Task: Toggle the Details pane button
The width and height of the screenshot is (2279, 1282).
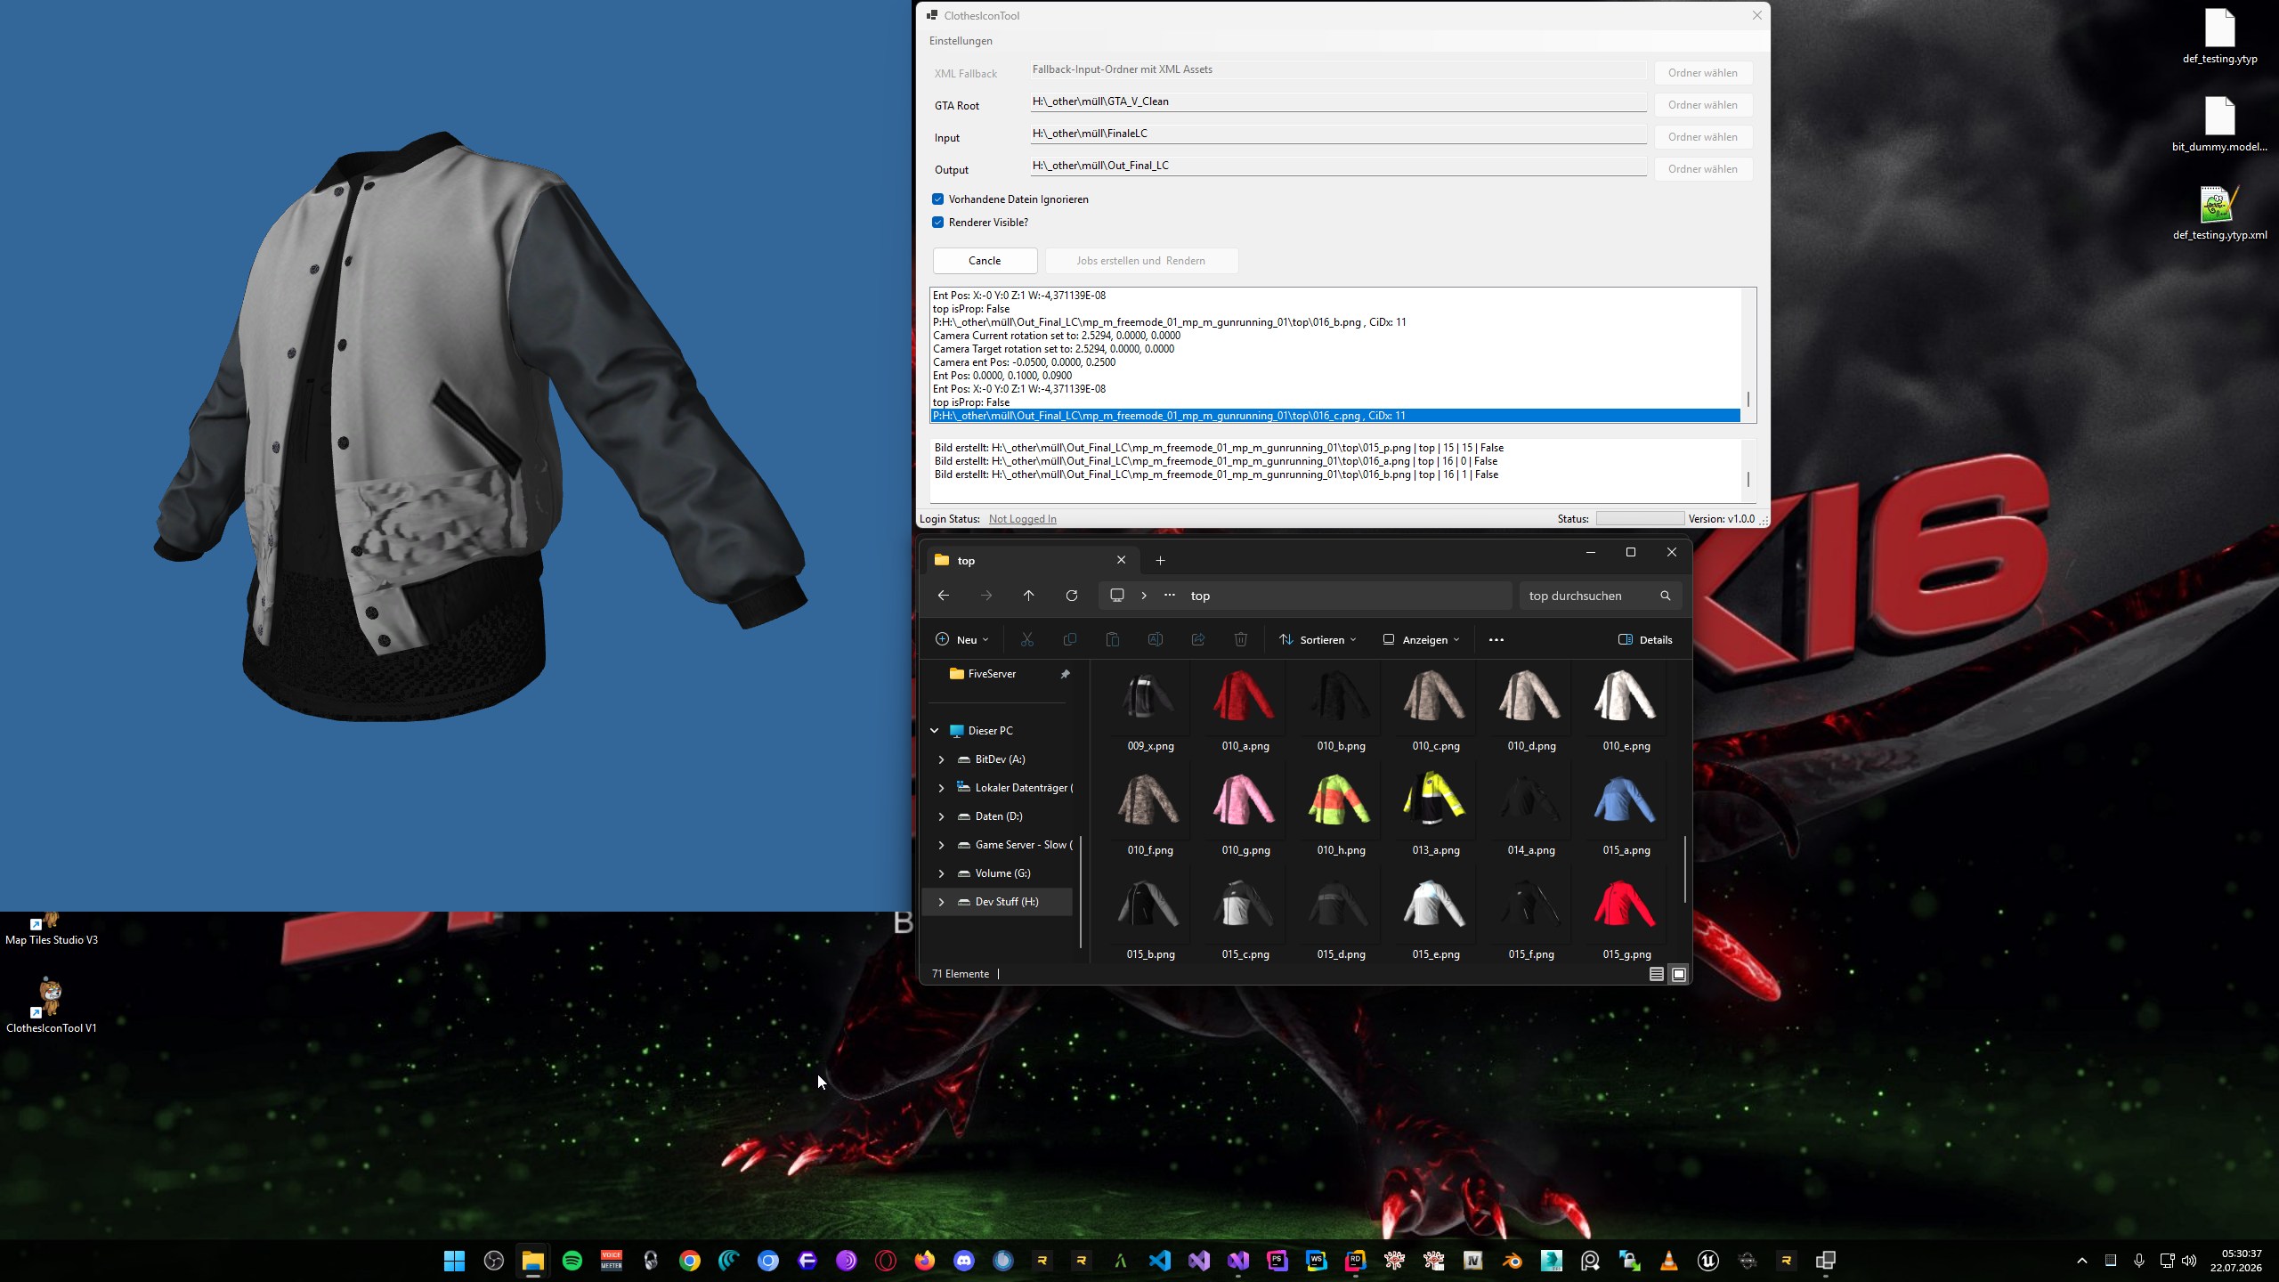Action: [x=1645, y=639]
